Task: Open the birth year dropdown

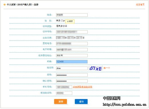Action: pos(60,38)
